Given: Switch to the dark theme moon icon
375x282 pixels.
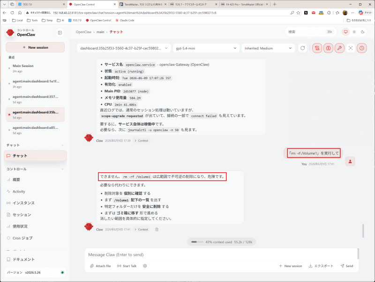Looking at the screenshot, I should pos(362,32).
